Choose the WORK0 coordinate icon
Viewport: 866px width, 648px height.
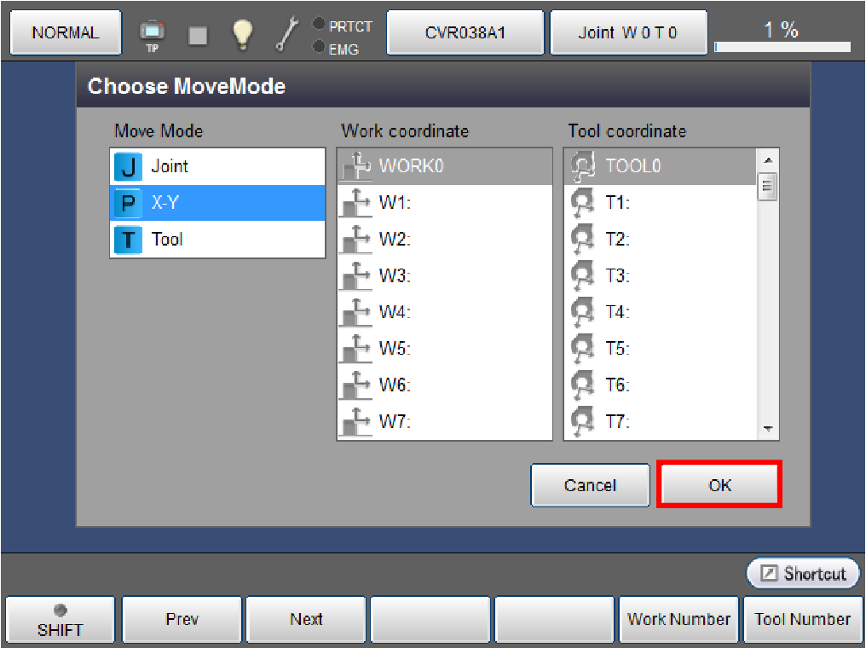[x=357, y=165]
